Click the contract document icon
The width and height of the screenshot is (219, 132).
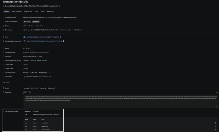pos(24,41)
